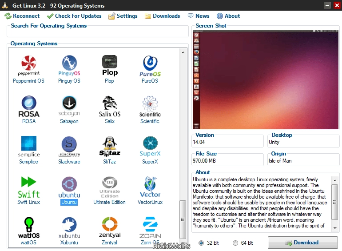Click Check For Updates
The width and height of the screenshot is (342, 251).
click(74, 16)
